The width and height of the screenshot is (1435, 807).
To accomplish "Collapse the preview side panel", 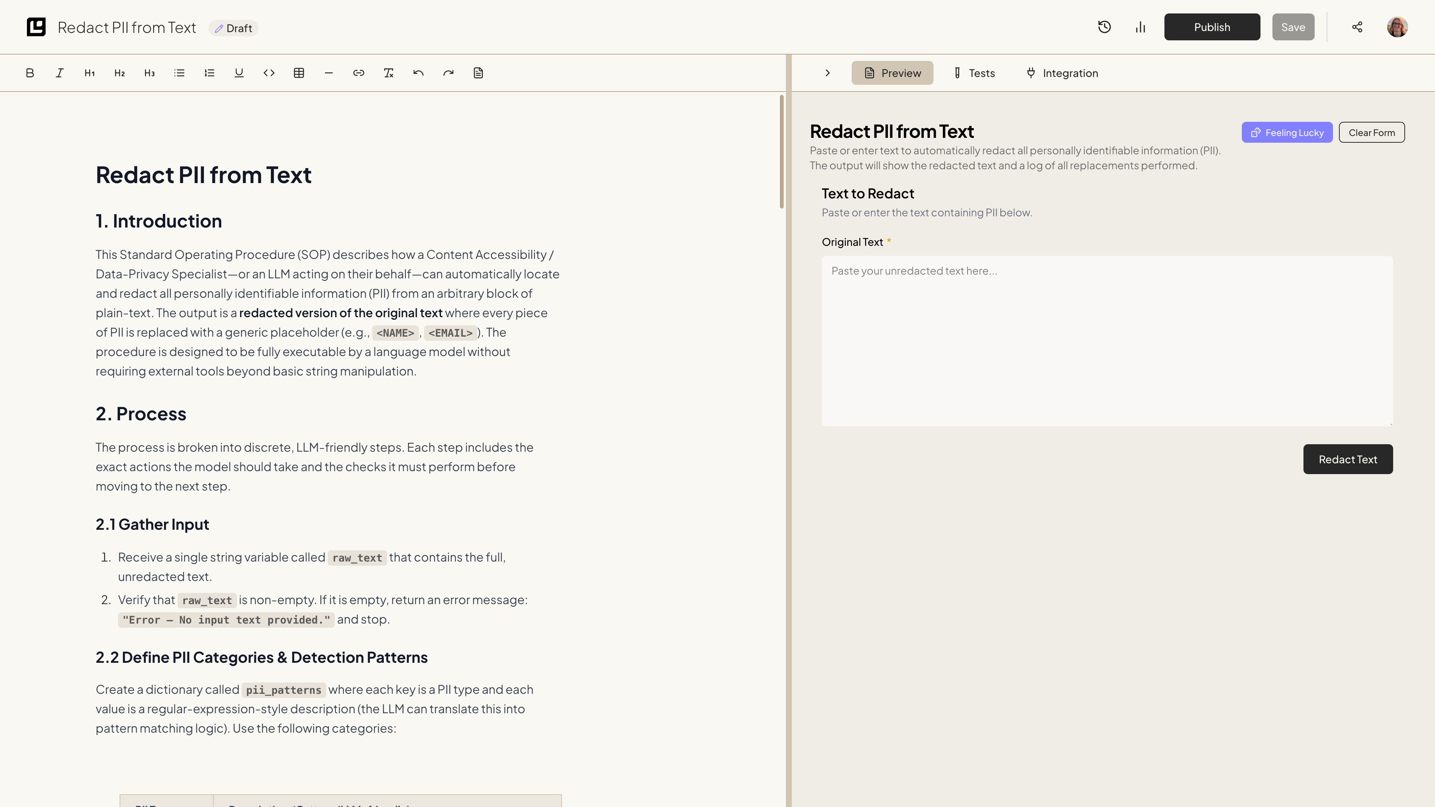I will tap(828, 73).
